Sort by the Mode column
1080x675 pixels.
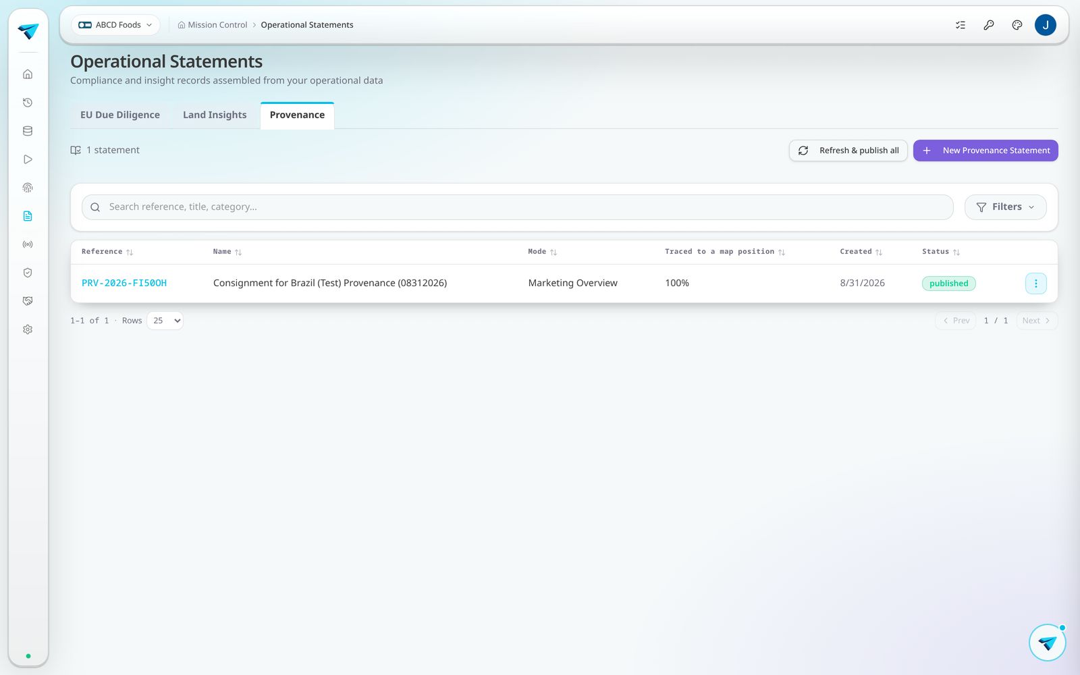point(543,252)
